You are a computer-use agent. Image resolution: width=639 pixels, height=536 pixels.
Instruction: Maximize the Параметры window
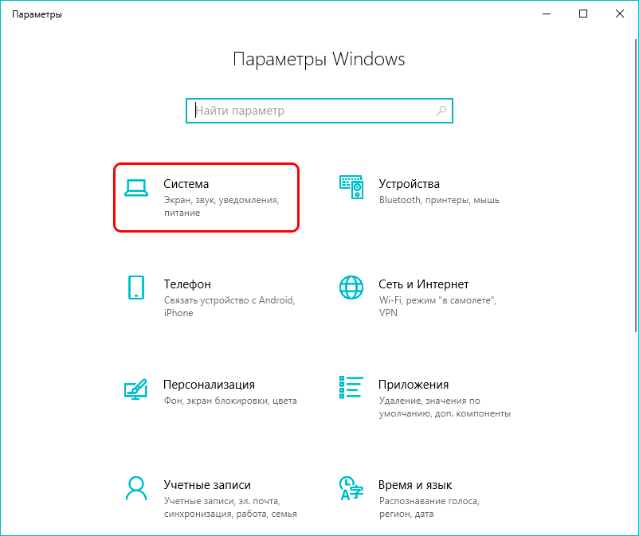(x=583, y=14)
